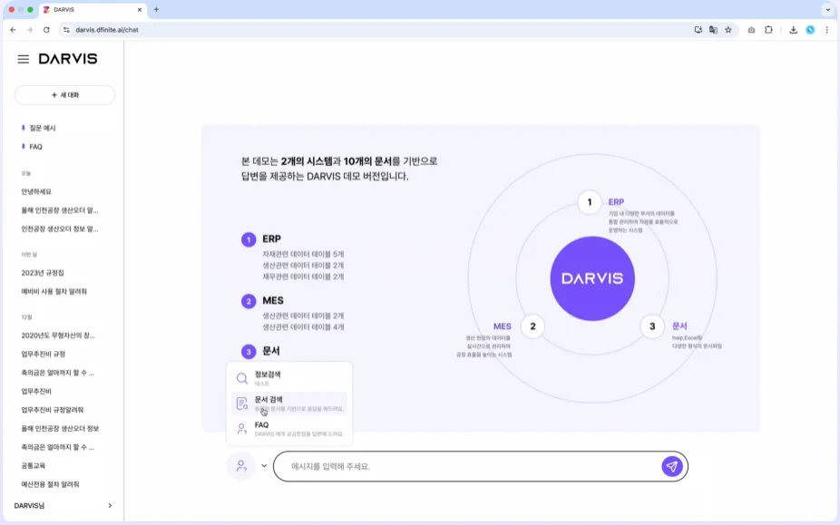Click diagram node 3 문서
Viewport: 840px width, 525px height.
tap(652, 326)
